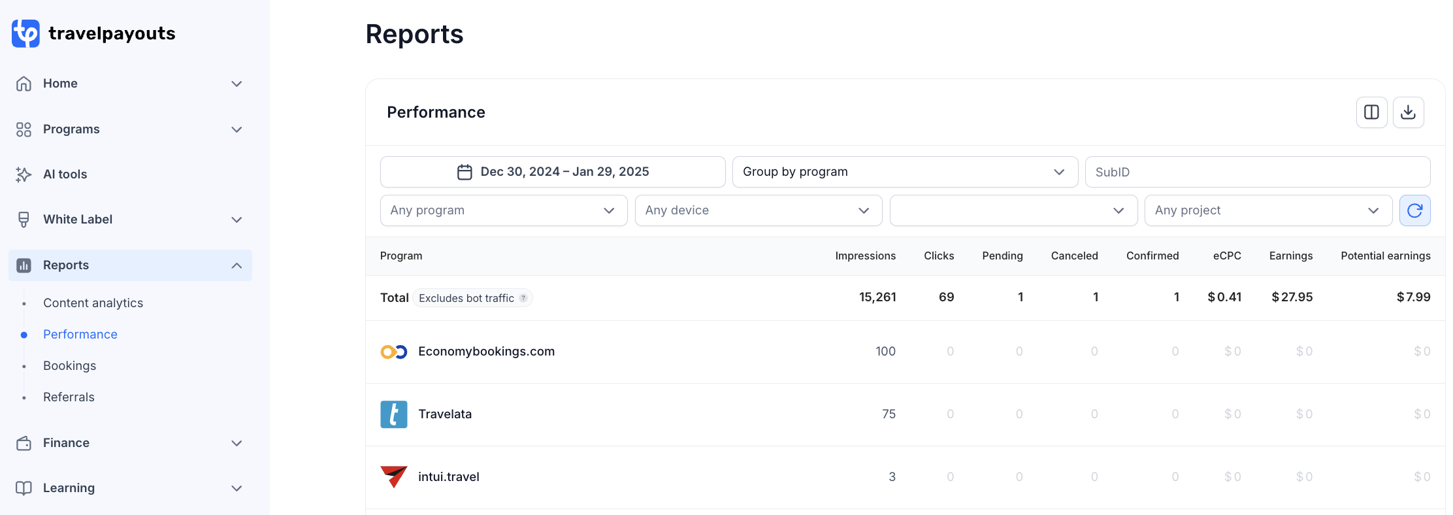Click the SubID input field
The height and width of the screenshot is (515, 1453).
click(1258, 172)
